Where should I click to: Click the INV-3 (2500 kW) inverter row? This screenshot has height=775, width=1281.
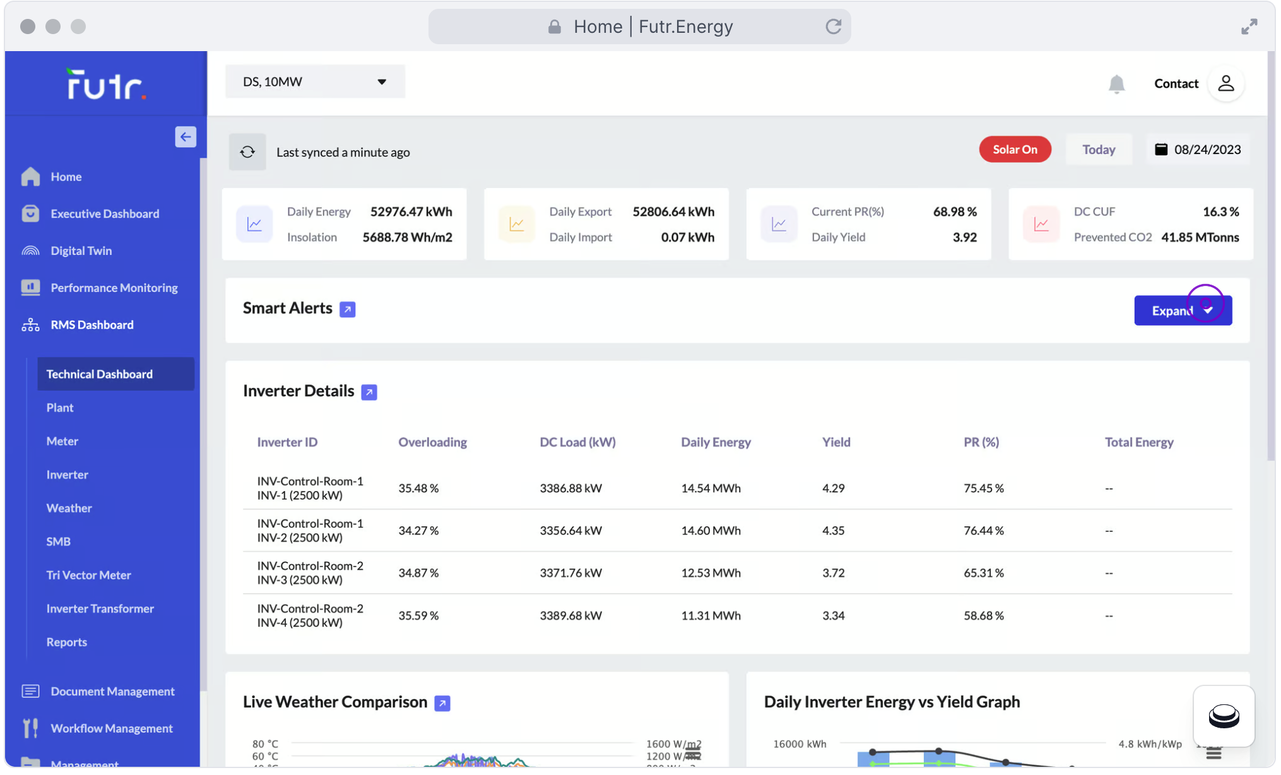pyautogui.click(x=737, y=573)
